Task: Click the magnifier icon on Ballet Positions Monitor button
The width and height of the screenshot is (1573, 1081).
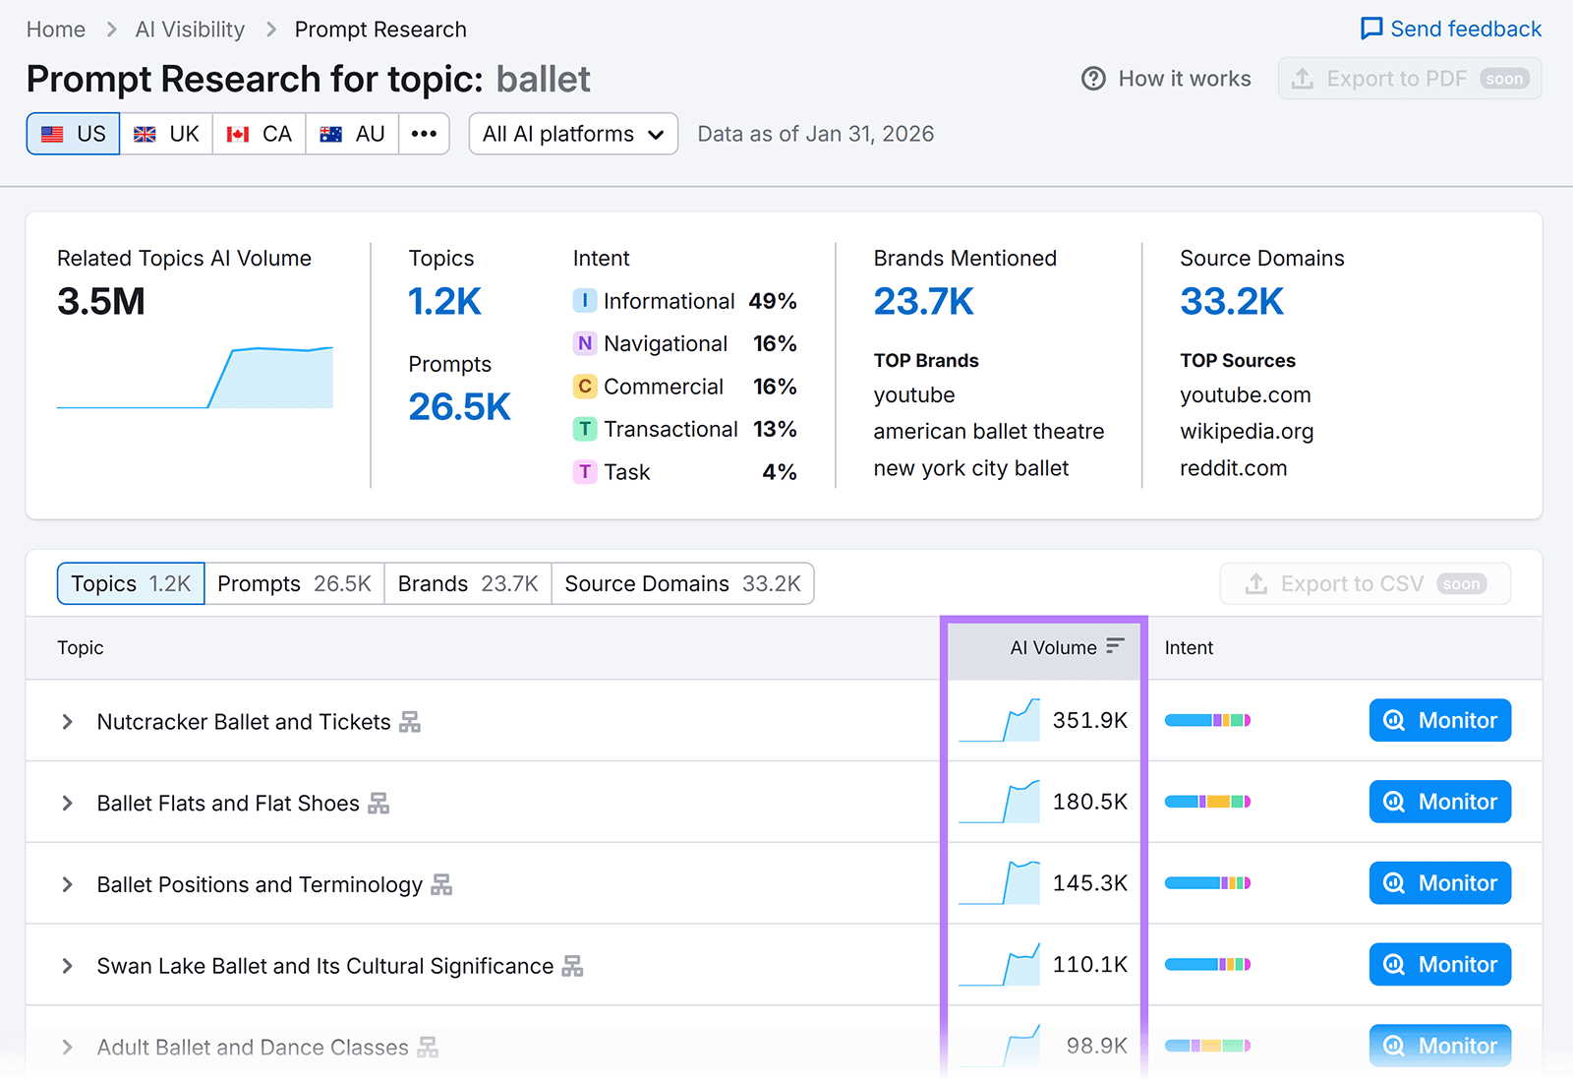Action: [1393, 882]
